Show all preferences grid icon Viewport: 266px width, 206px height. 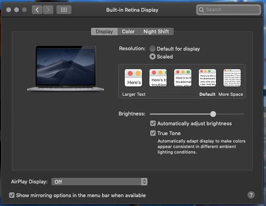(x=64, y=9)
